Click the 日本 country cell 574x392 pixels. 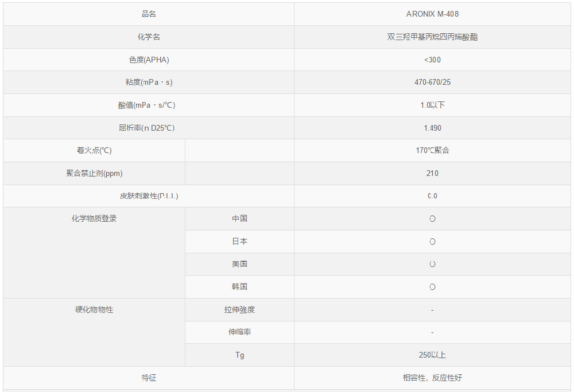pyautogui.click(x=240, y=241)
